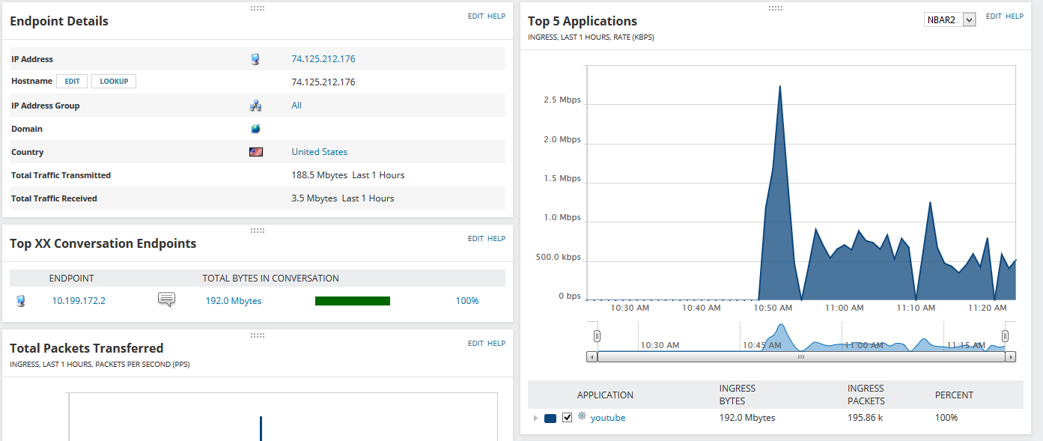Click EDIT in Endpoint Details panel
Image resolution: width=1043 pixels, height=441 pixels.
pyautogui.click(x=475, y=16)
